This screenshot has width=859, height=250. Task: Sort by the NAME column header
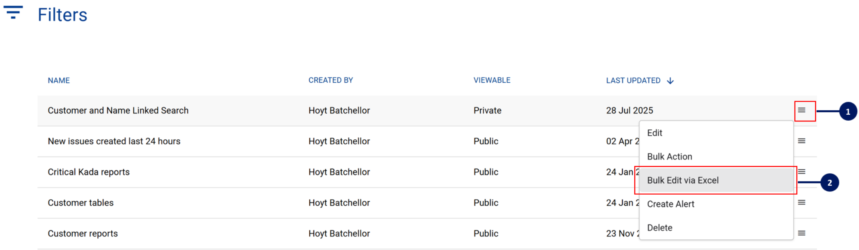point(59,81)
